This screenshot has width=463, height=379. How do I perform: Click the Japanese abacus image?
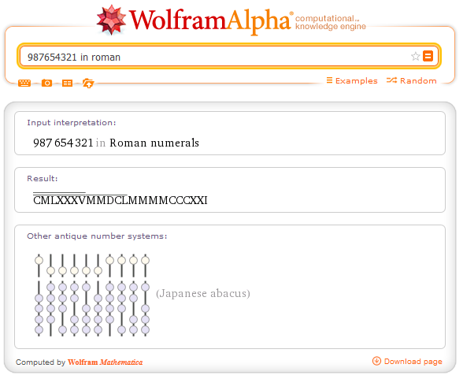tap(92, 295)
